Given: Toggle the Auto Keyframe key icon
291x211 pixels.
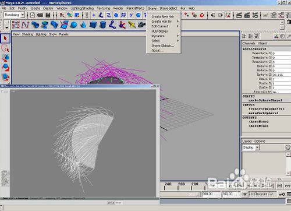Looking at the screenshot, I should click(x=282, y=194).
